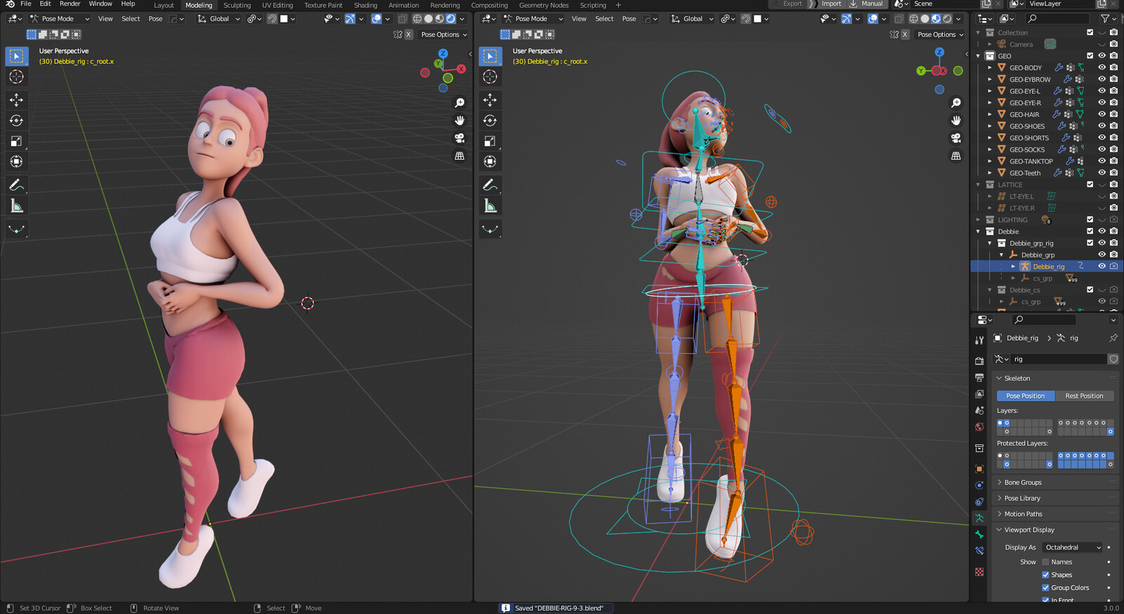The width and height of the screenshot is (1124, 614).
Task: Switch left viewport to wireframe shading
Action: (x=417, y=19)
